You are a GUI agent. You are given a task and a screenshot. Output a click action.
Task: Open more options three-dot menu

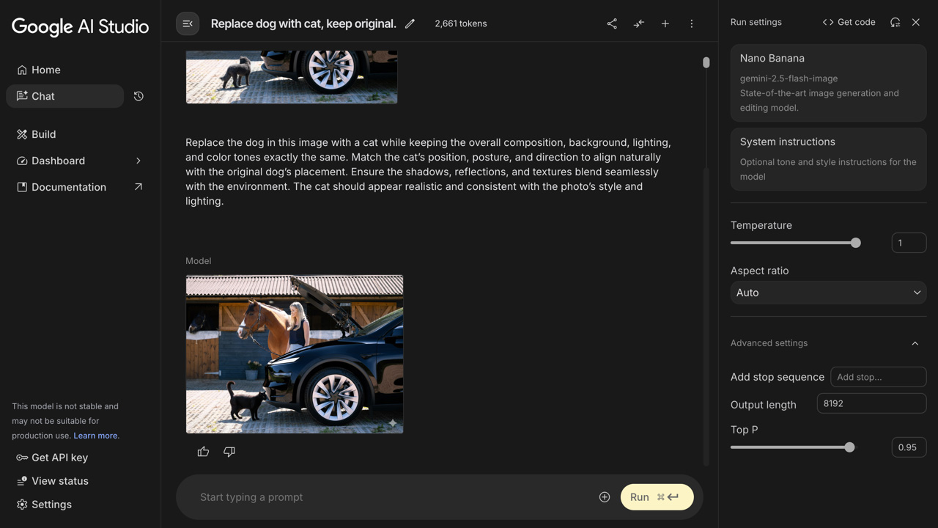pos(692,23)
